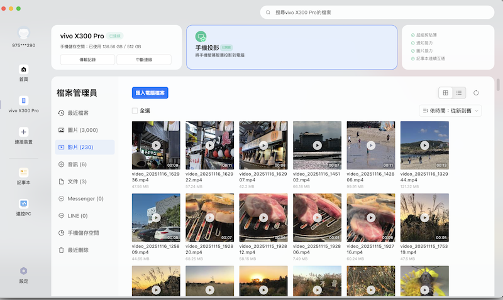Click the Home (首頁) icon in sidebar
The image size is (503, 300).
24,69
